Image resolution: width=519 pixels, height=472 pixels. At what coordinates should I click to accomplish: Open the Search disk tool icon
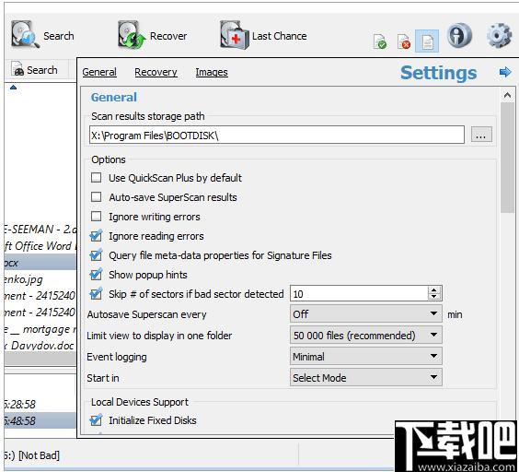25,34
